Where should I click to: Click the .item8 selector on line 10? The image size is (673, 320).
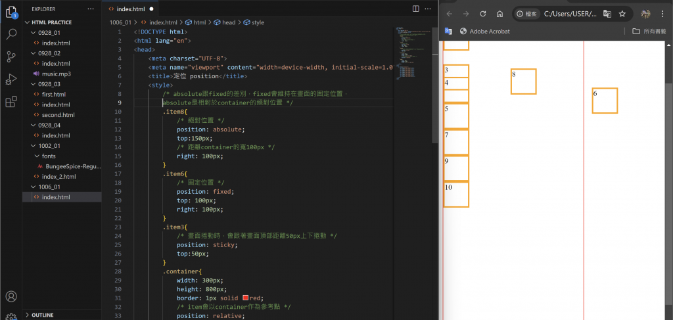tap(175, 112)
